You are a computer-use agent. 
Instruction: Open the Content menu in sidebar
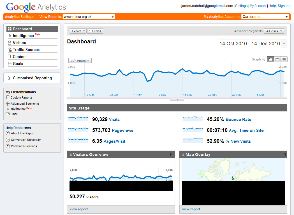point(20,57)
